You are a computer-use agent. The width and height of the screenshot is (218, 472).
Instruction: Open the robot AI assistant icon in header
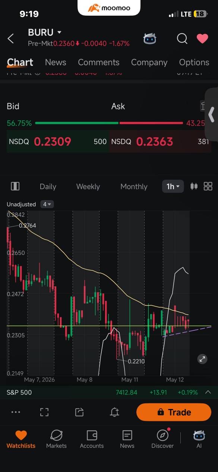click(x=150, y=38)
